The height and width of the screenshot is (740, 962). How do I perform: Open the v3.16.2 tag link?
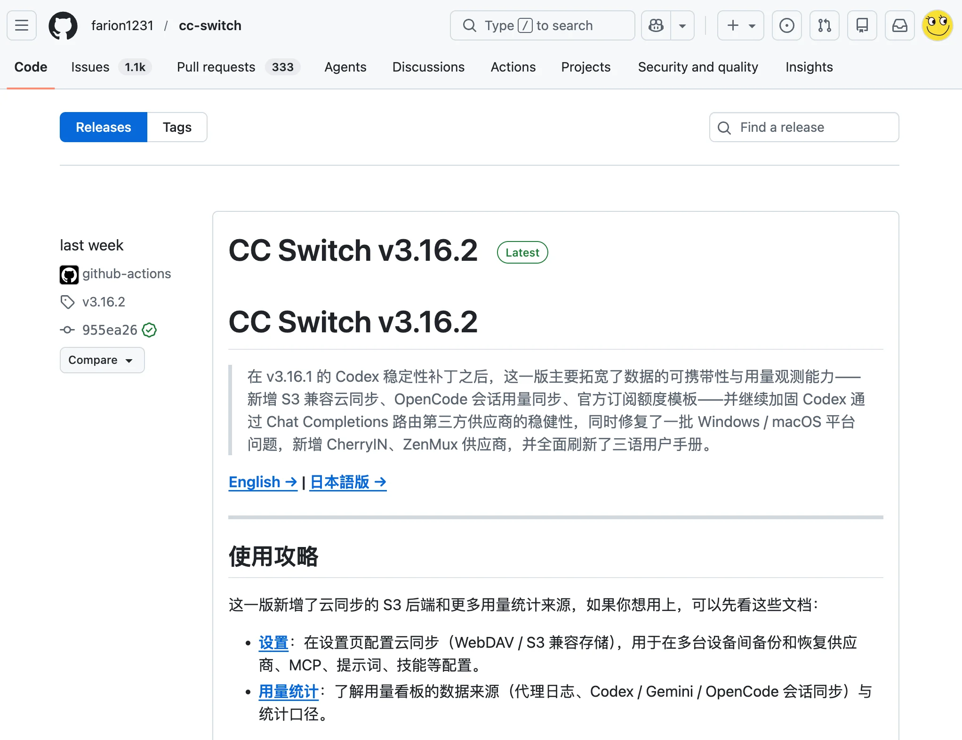tap(104, 302)
